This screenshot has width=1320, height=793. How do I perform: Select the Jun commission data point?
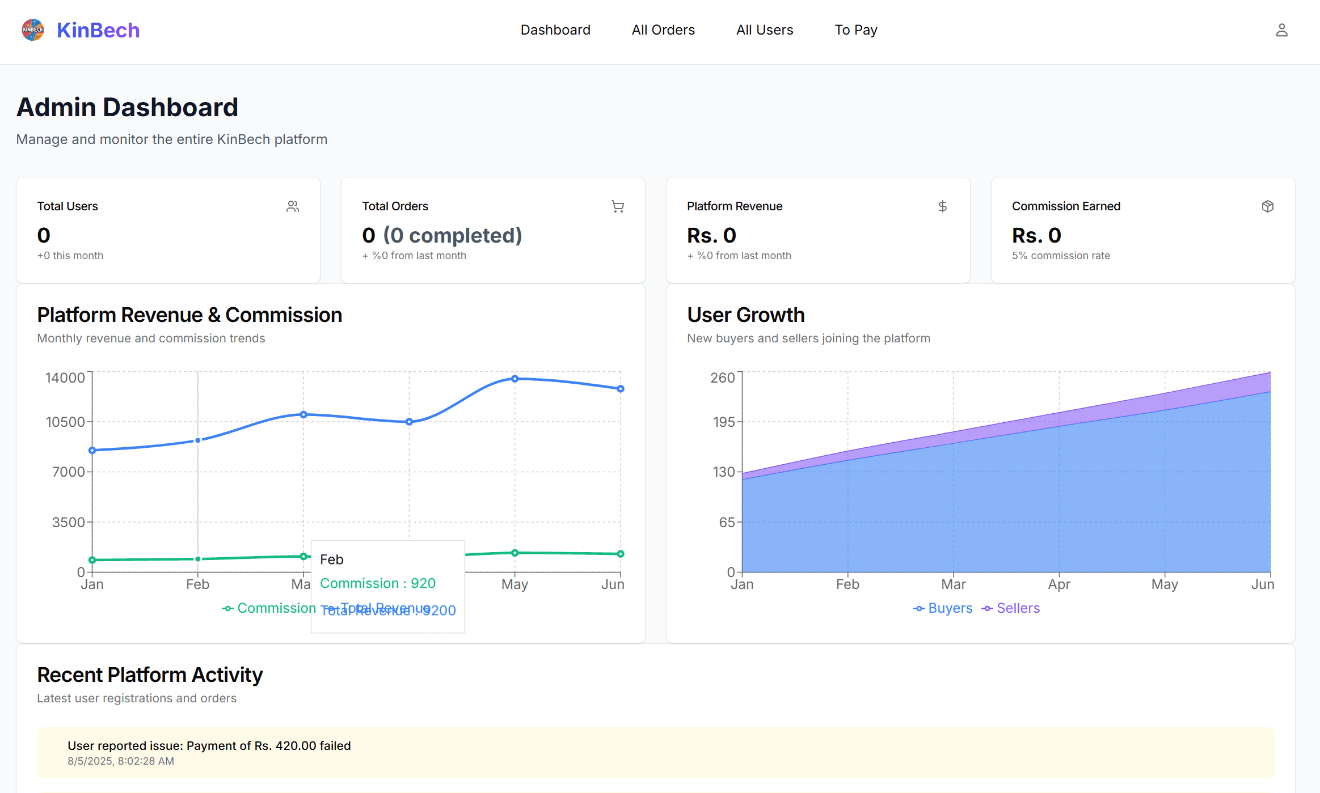coord(621,554)
